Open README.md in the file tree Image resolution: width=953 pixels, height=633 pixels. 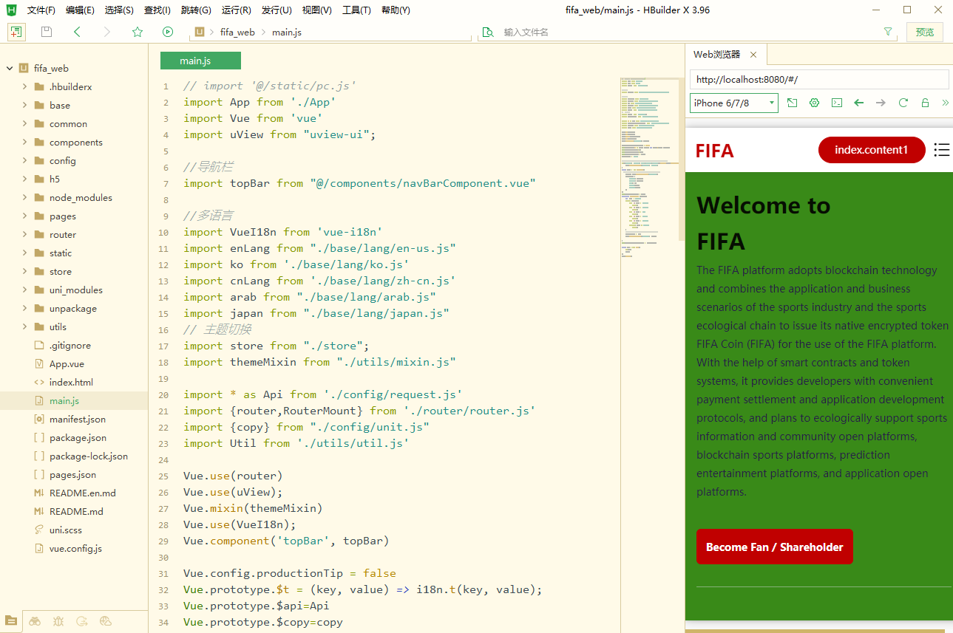pyautogui.click(x=76, y=511)
